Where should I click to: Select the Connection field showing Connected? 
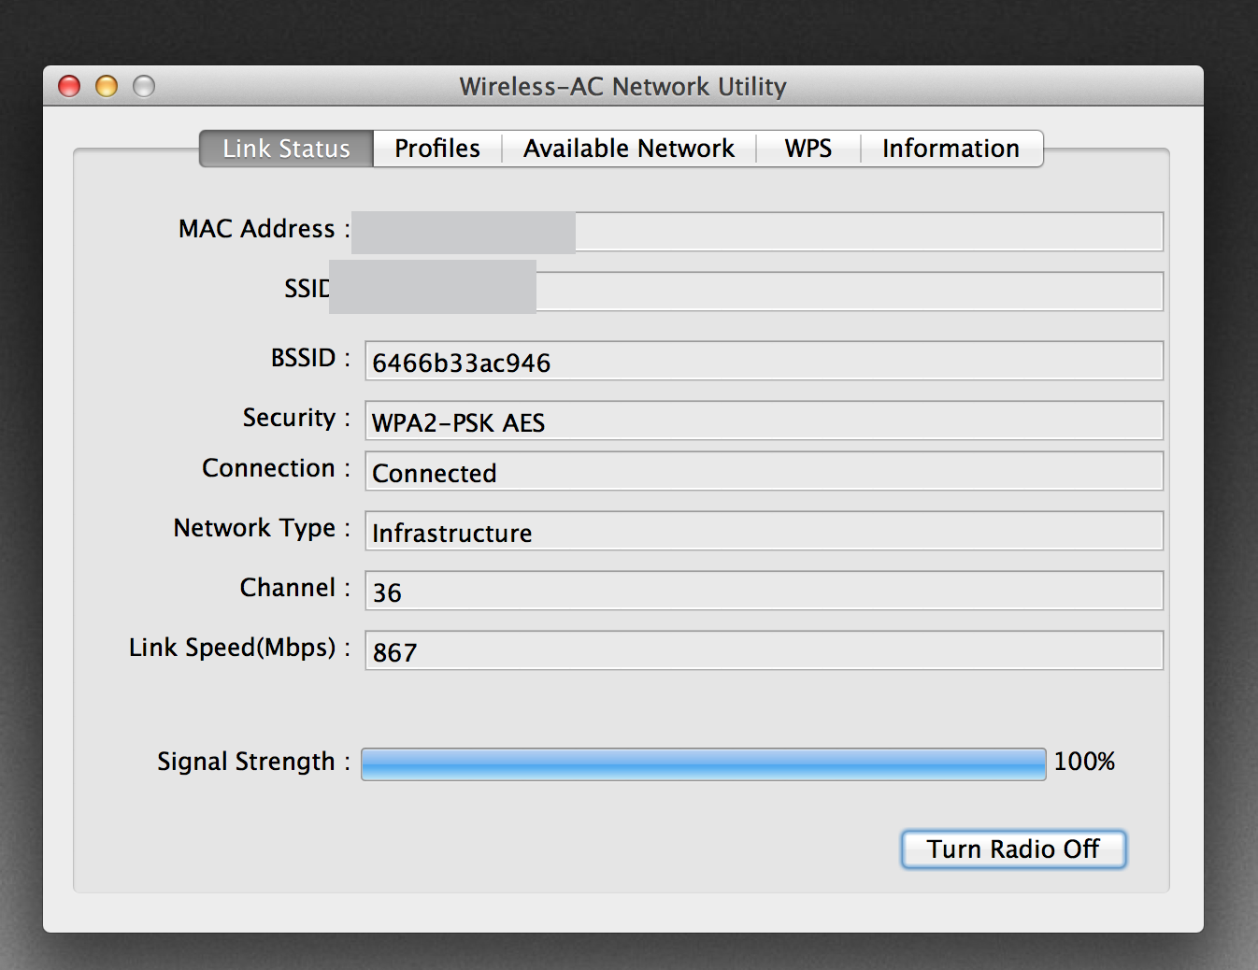point(764,471)
